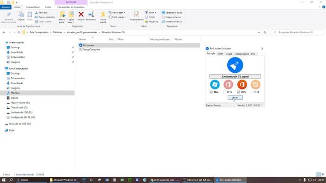326x183 pixels.
Task: Switch to the Logos tab in Re-Loader
Action: pyautogui.click(x=229, y=54)
